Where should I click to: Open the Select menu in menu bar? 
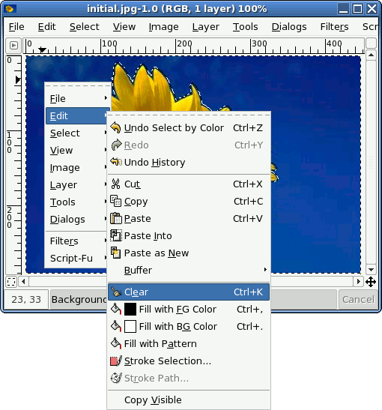point(84,27)
